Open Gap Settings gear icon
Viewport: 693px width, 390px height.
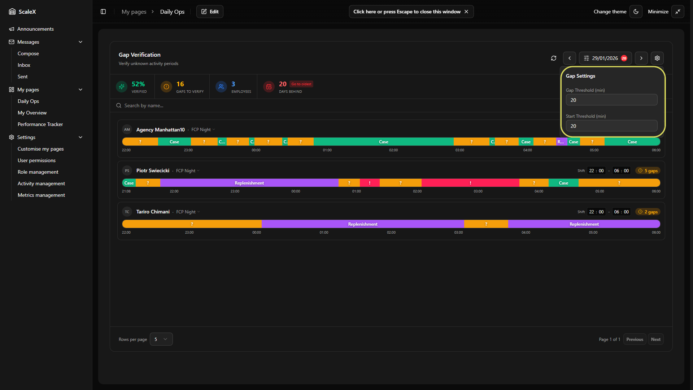click(x=657, y=58)
